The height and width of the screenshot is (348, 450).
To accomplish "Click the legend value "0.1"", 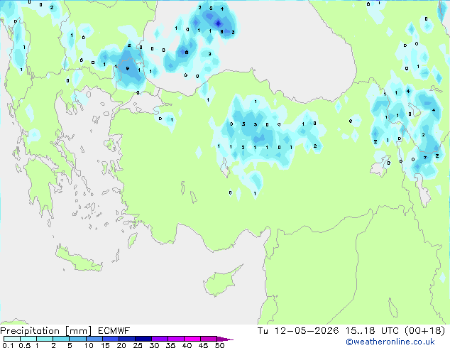I will pos(8,345).
